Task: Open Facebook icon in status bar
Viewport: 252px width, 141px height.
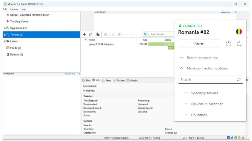Action: click(x=228, y=138)
